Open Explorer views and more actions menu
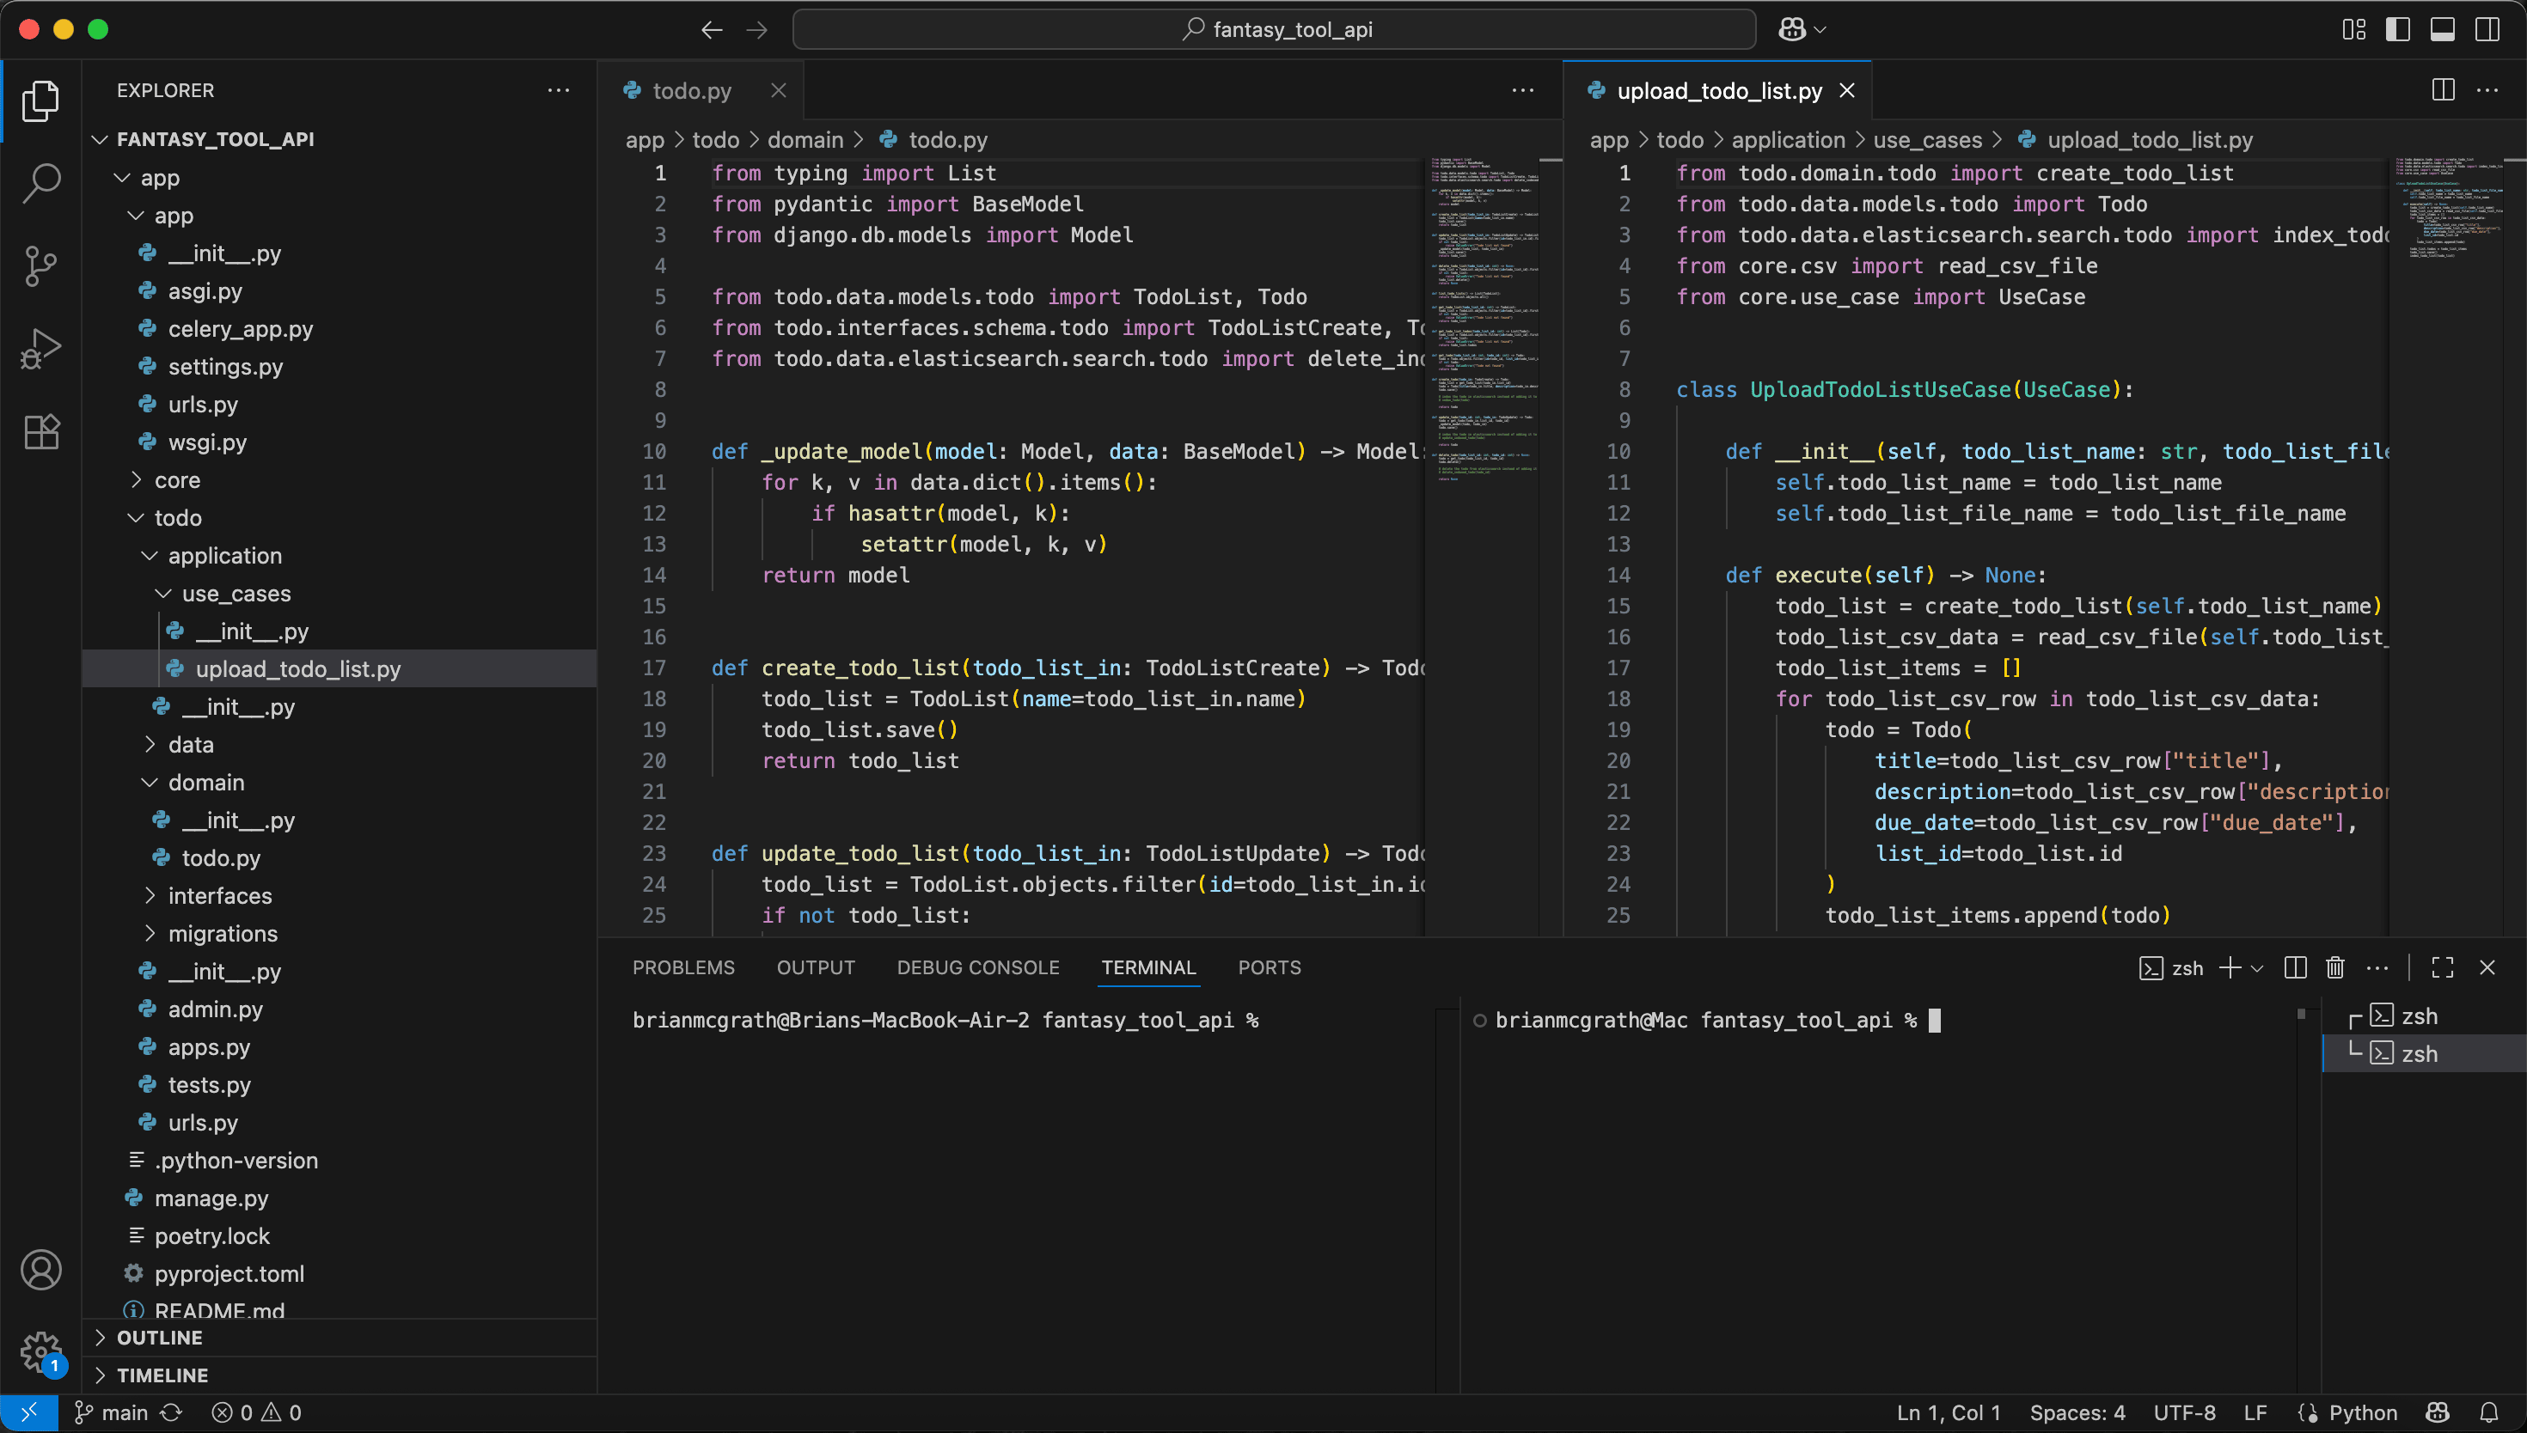The image size is (2527, 1433). pos(558,90)
